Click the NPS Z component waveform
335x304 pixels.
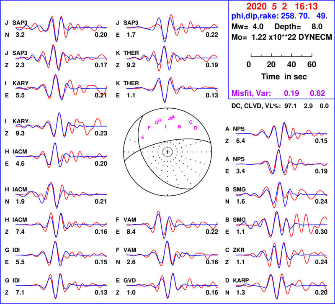[281, 135]
